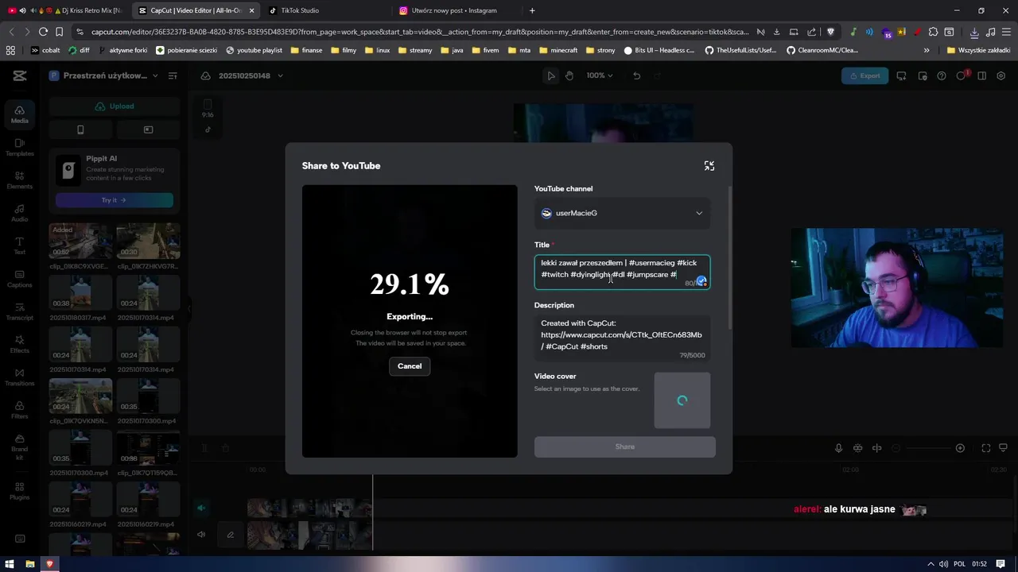Click the microphone record icon above timeline
This screenshot has height=572, width=1018.
click(x=838, y=448)
